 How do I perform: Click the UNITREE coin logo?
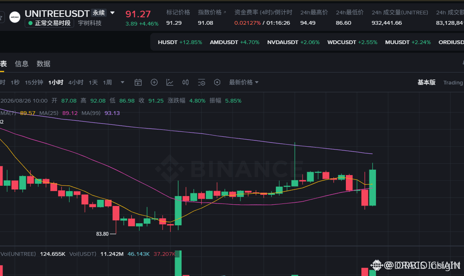click(15, 17)
